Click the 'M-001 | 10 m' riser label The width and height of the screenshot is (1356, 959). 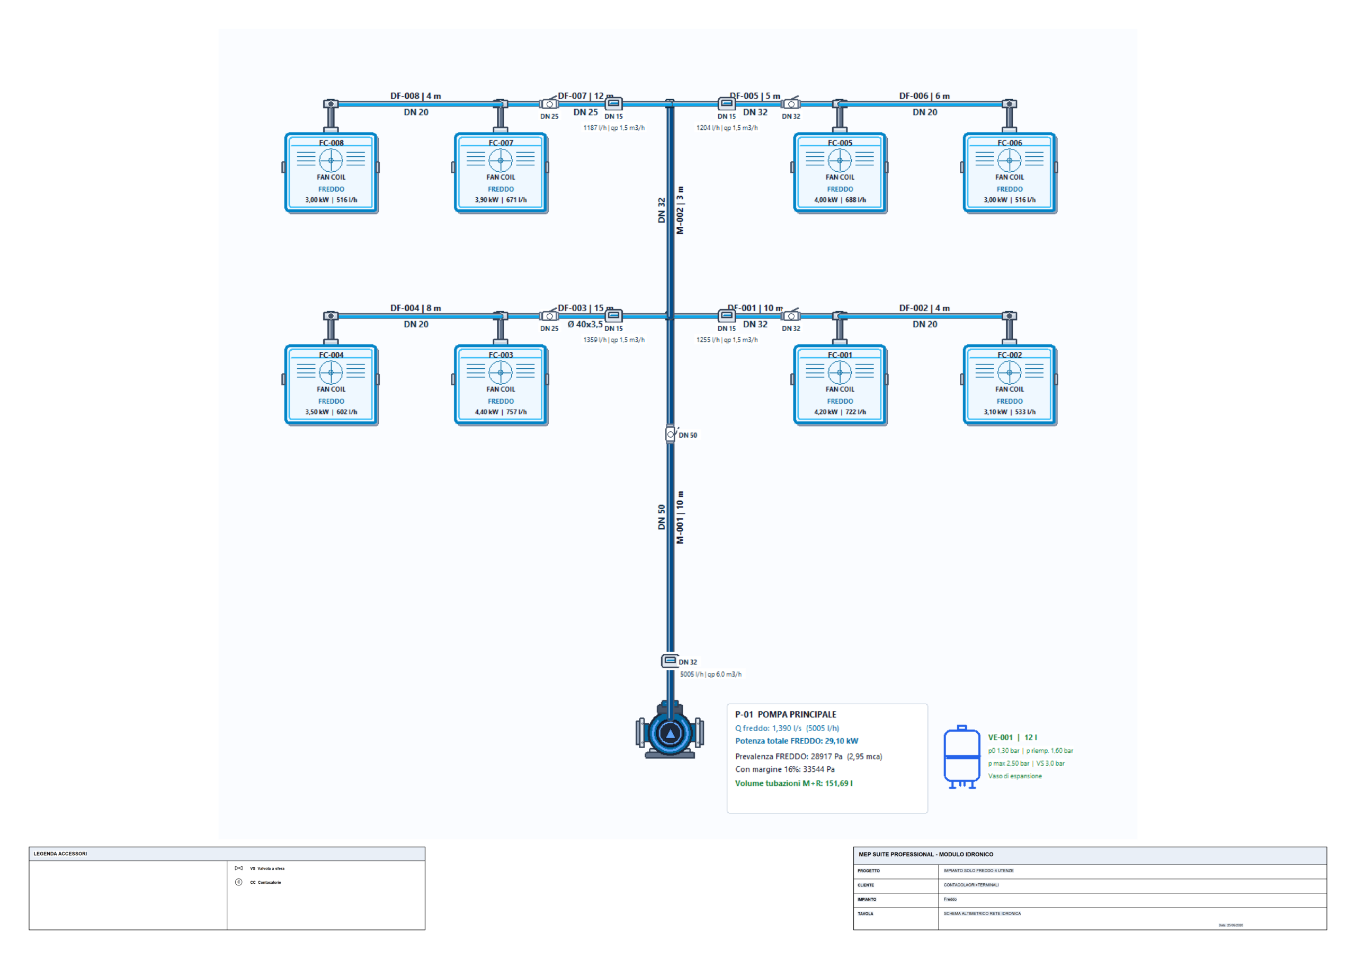680,517
